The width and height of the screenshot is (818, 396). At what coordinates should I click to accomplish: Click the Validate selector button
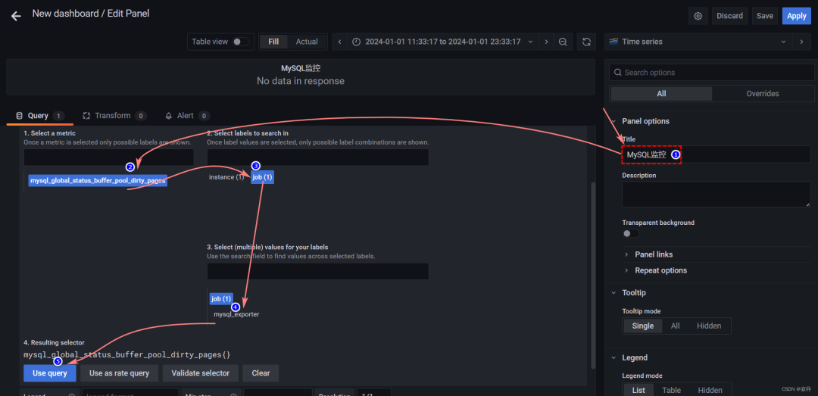pyautogui.click(x=200, y=373)
